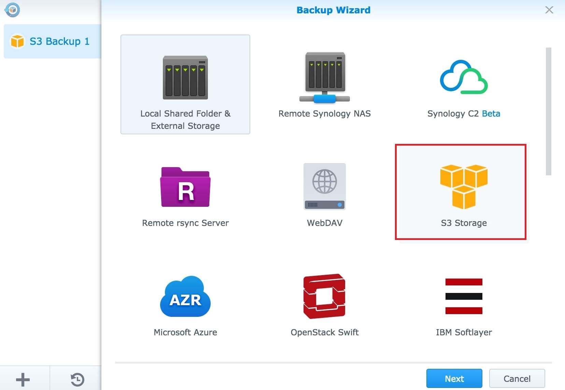
Task: Click the Microsoft Azure text label
Action: [185, 333]
